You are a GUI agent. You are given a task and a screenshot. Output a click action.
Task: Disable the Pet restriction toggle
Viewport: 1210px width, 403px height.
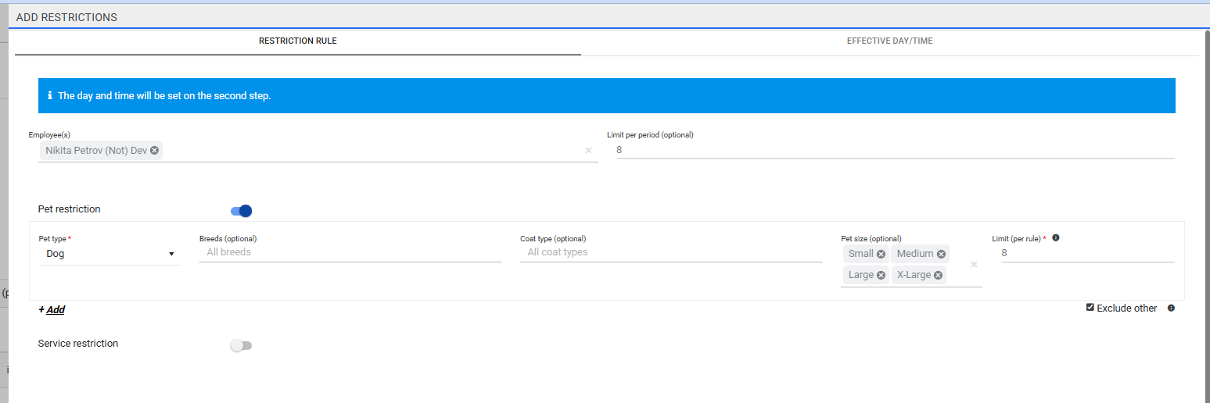(242, 211)
